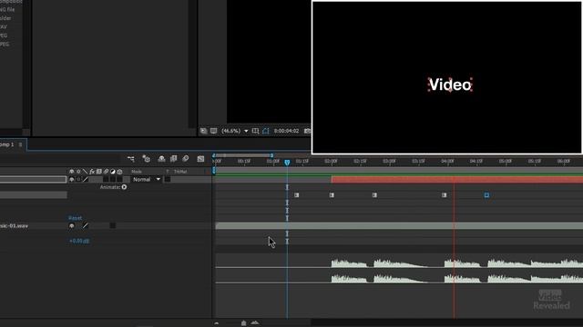Select the keyframe at the 02:00f mark
The height and width of the screenshot is (327, 583).
click(x=332, y=195)
